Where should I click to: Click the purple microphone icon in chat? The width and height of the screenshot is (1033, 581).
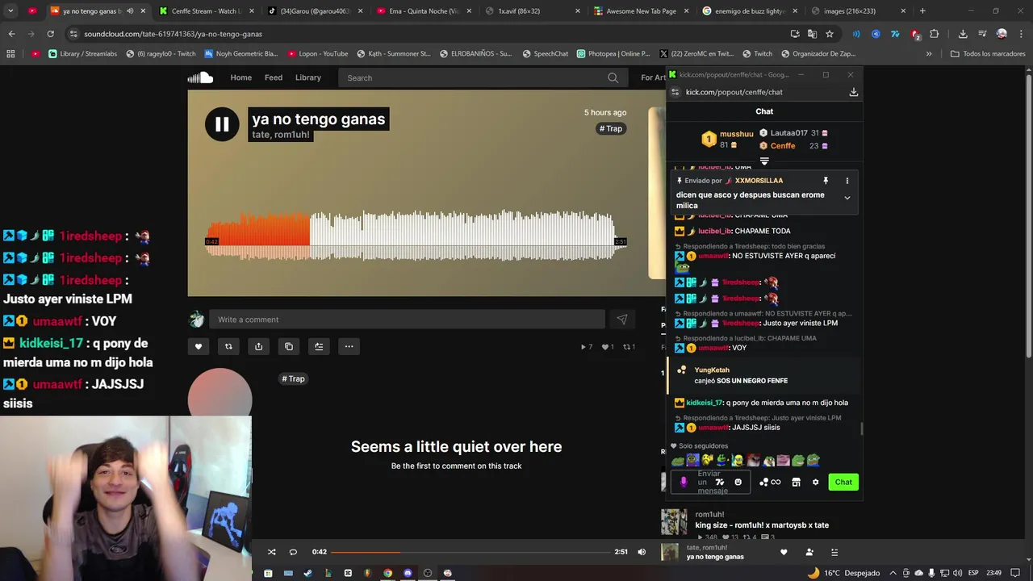(684, 482)
